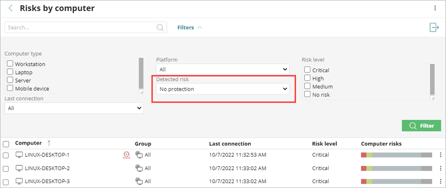This screenshot has height=188, width=446.
Task: Click the computer icon beside LINUX-DESKTOP-2
Action: click(19, 168)
